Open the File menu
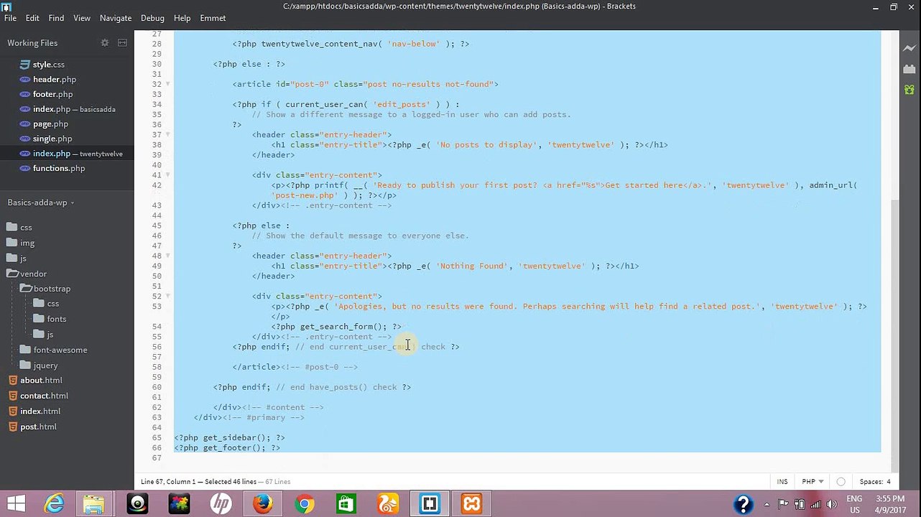The height and width of the screenshot is (517, 921). coord(10,18)
